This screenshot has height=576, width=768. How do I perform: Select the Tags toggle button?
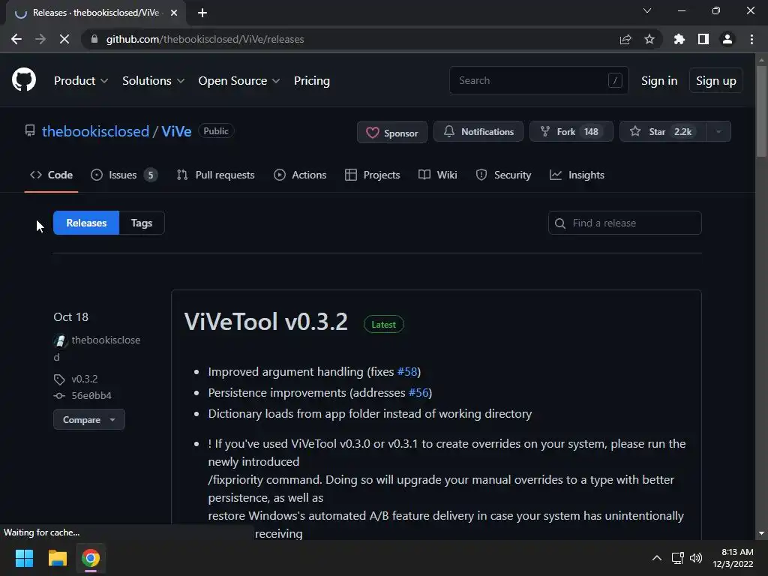(x=142, y=223)
